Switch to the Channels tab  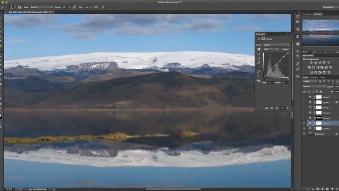[x=314, y=77]
